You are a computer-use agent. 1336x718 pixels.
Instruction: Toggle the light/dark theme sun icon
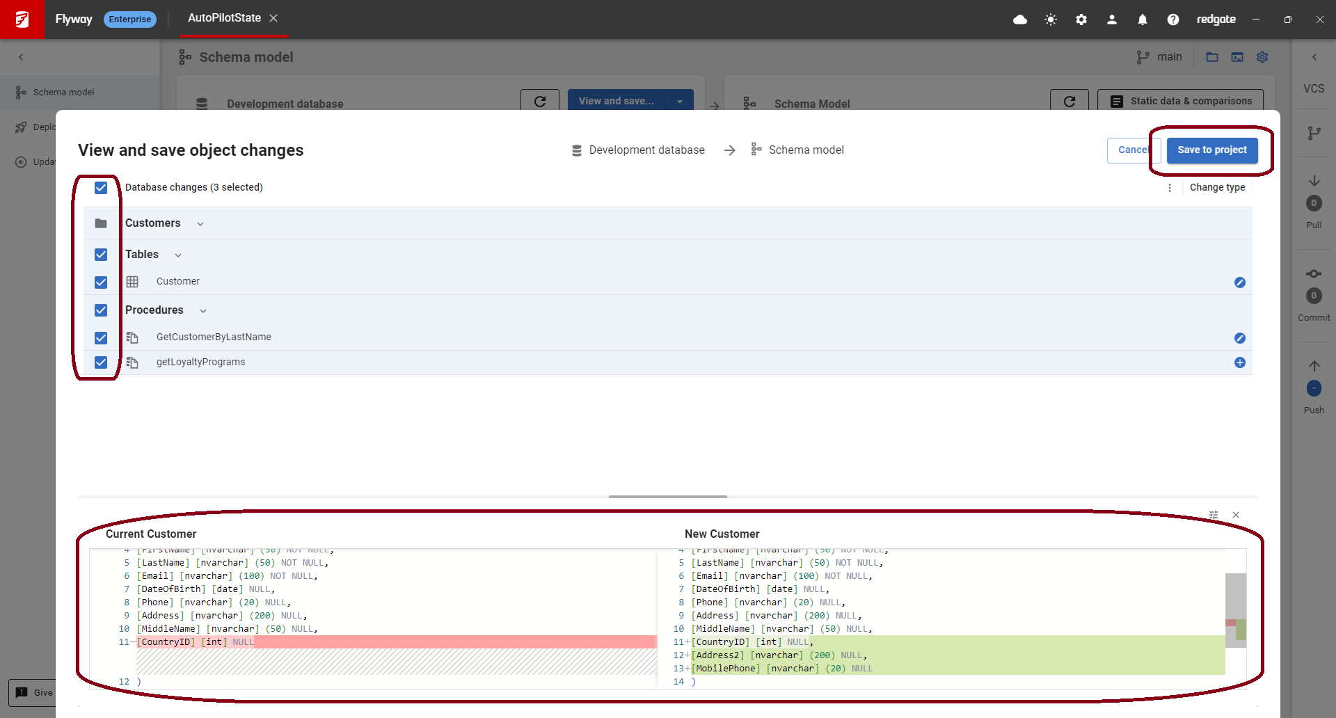1051,19
